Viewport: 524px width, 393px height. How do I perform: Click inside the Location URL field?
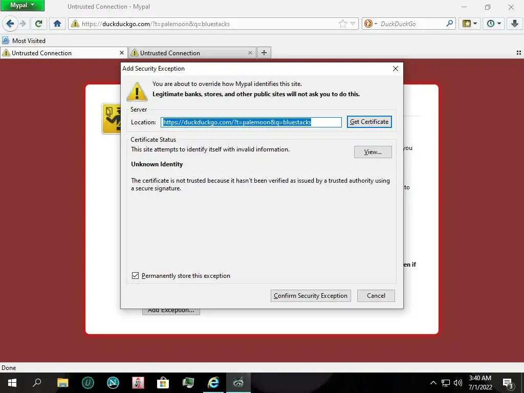pyautogui.click(x=251, y=122)
